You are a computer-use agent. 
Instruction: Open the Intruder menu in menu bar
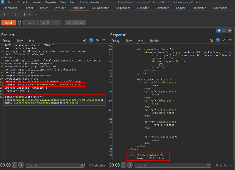pyautogui.click(x=36, y=2)
